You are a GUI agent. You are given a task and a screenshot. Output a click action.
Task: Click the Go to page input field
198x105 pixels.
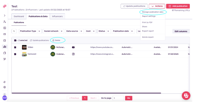click(x=118, y=98)
